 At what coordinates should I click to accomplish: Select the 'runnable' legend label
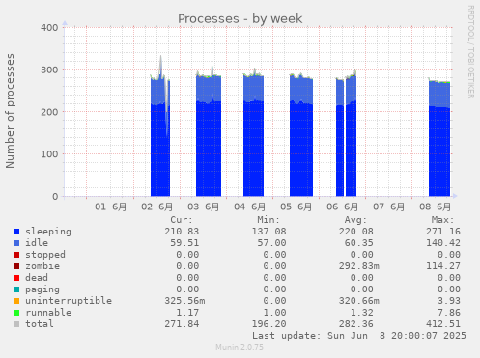48,313
